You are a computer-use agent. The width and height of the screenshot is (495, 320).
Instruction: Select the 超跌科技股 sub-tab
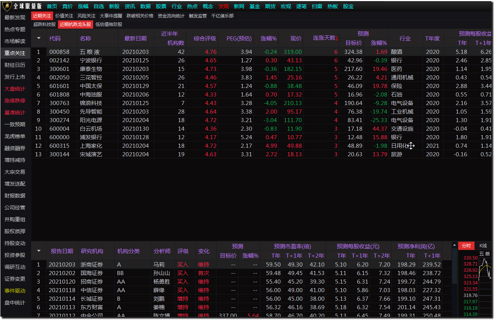(45, 25)
